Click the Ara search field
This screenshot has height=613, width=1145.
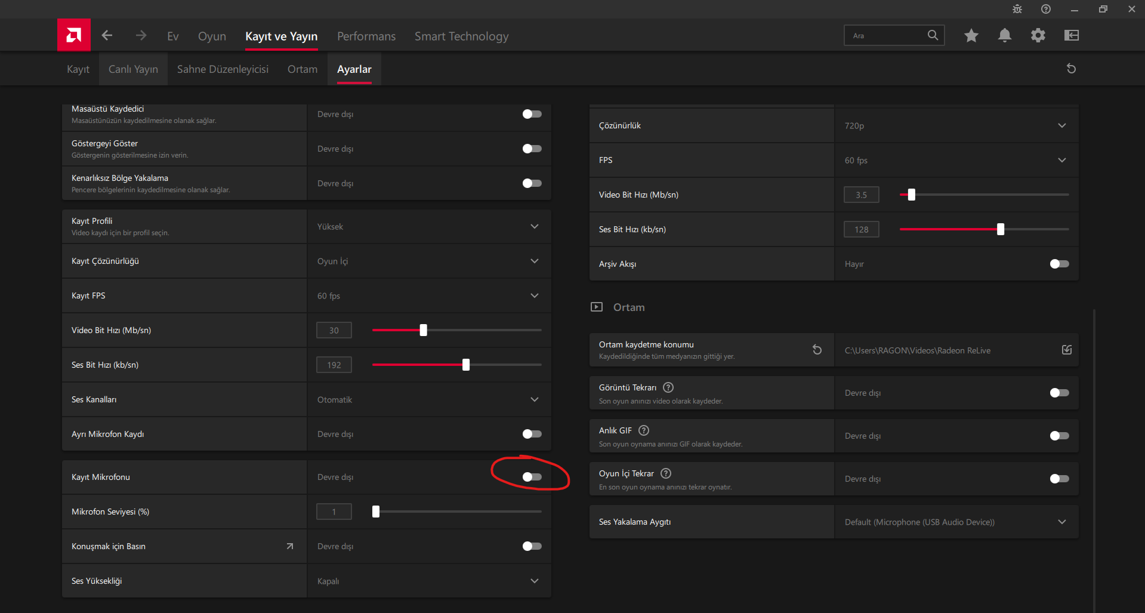(x=886, y=36)
